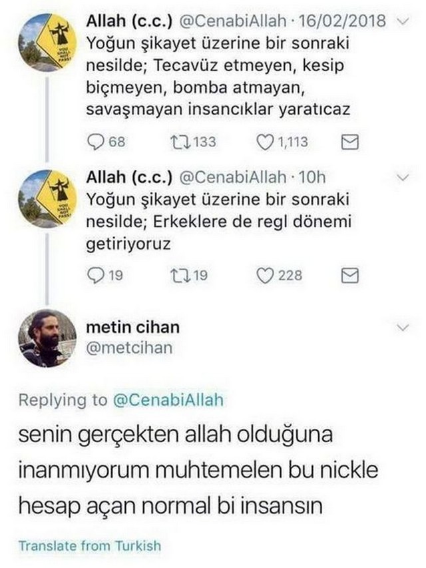Viewport: 426px width, 568px height.
Task: Open options chevron on the 16/02/2018 tweet
Action: [403, 21]
